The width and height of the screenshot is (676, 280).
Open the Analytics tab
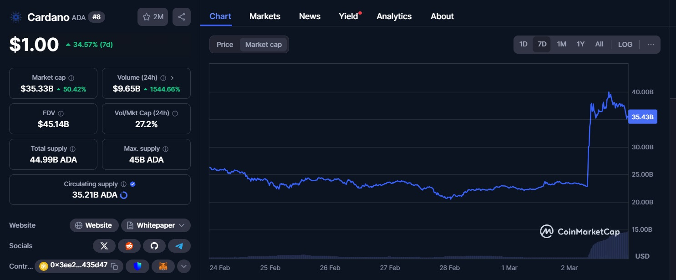(x=394, y=16)
